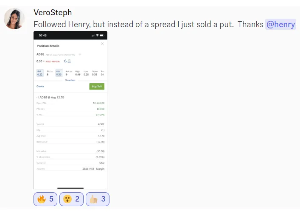Select the Ask 0.30 price box

pyautogui.click(x=59, y=73)
